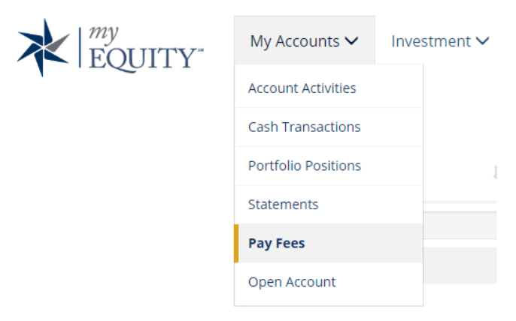Click the partially visible arrow icon at right edge

click(495, 172)
